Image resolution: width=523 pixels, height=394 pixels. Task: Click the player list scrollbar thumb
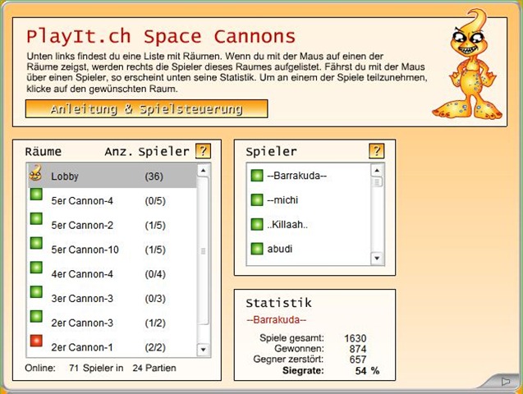pyautogui.click(x=377, y=182)
